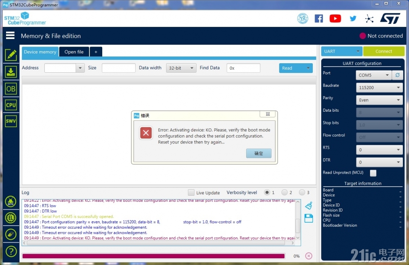Click log line '09:14:47 : DTR low'

(x=41, y=211)
